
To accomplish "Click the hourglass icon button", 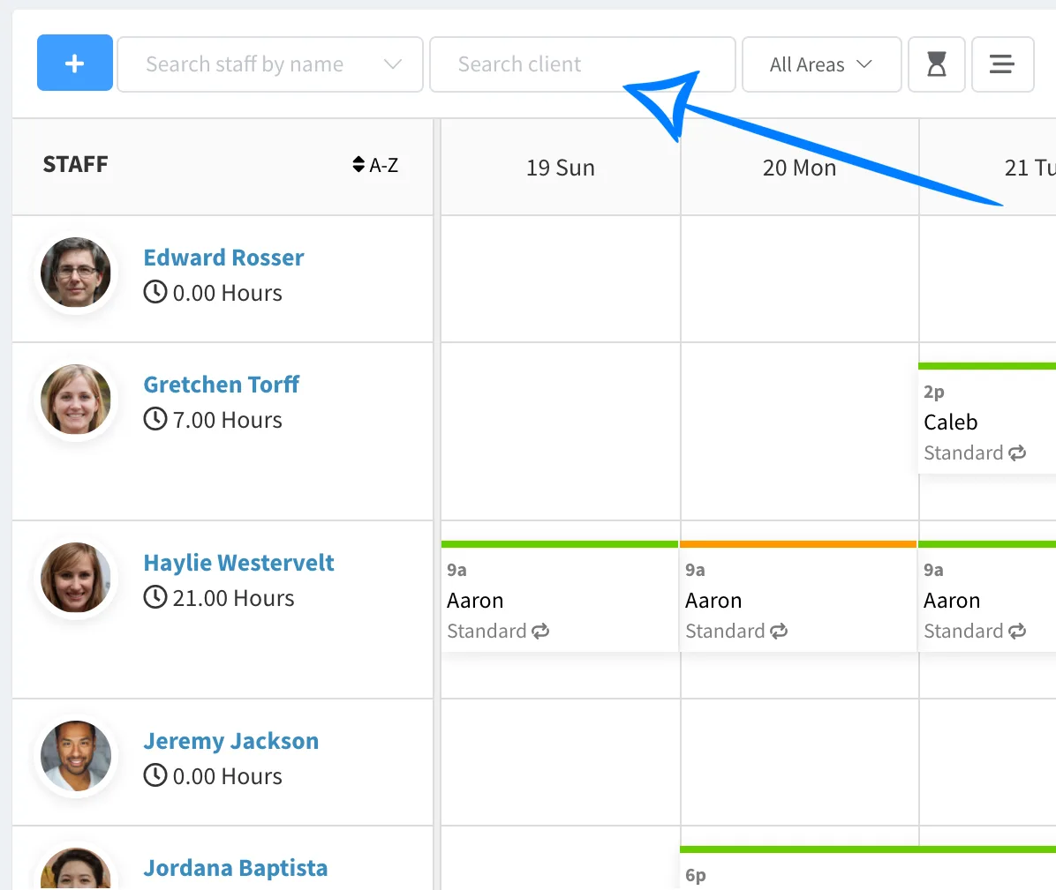I will (937, 64).
